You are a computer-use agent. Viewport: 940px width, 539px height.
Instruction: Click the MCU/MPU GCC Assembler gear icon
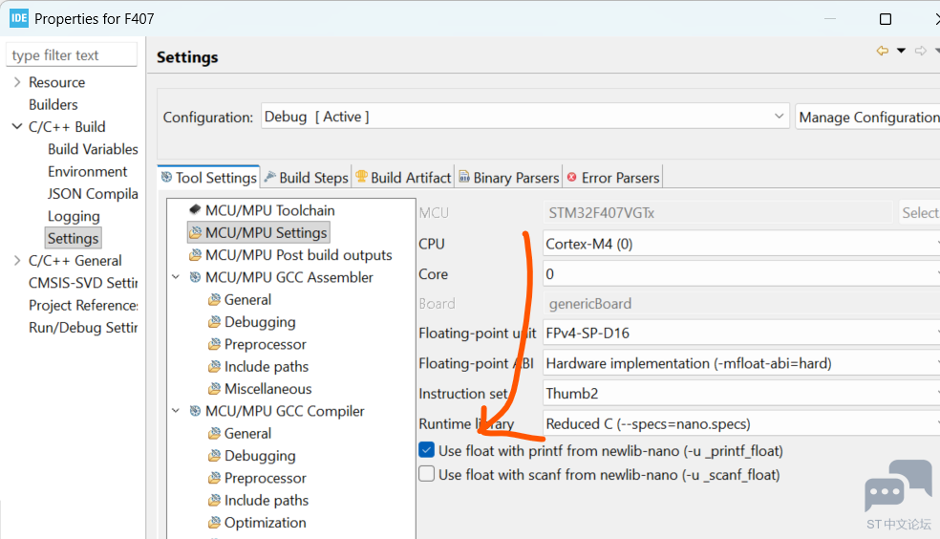pyautogui.click(x=195, y=277)
